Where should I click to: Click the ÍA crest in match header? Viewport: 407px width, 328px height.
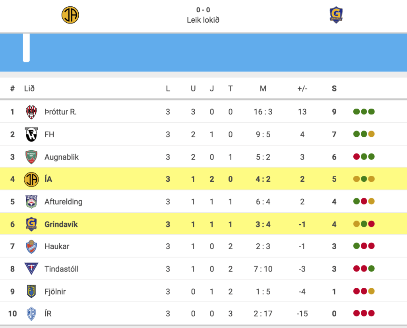[70, 15]
